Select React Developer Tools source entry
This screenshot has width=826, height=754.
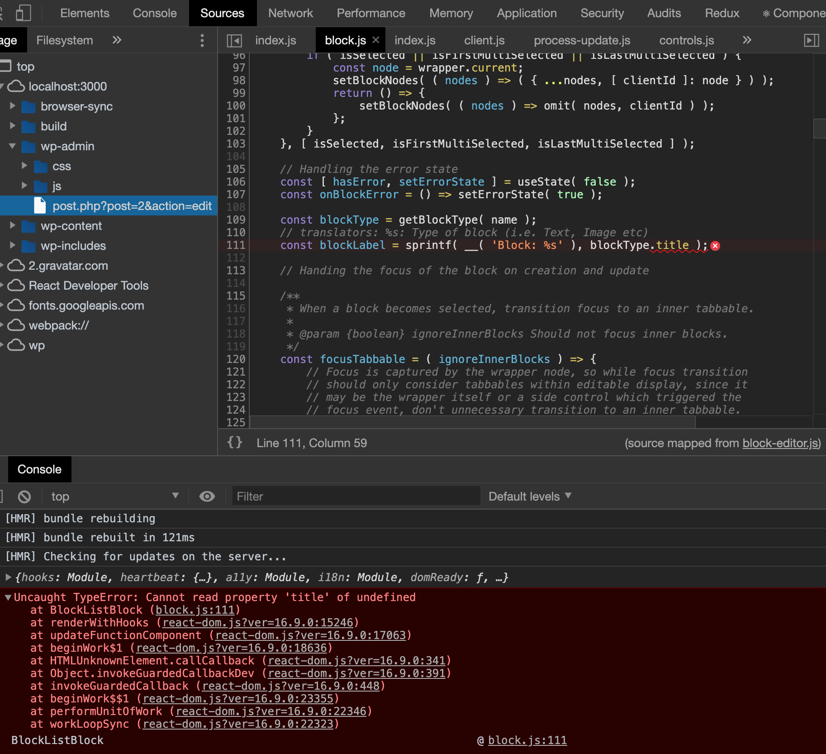[x=88, y=286]
